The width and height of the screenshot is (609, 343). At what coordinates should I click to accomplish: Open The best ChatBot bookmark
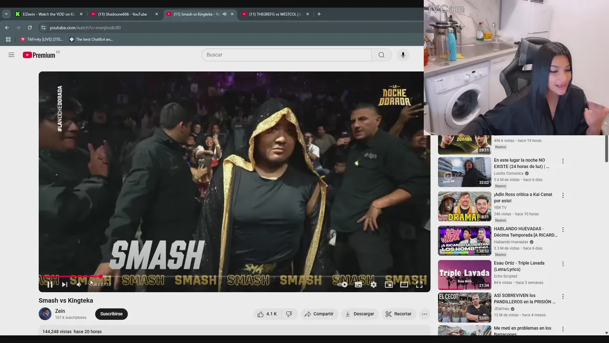tap(91, 40)
